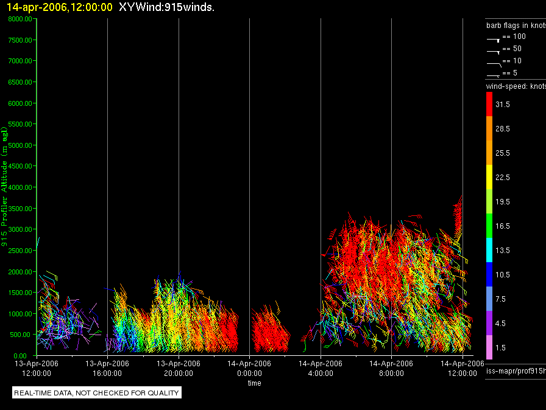Image resolution: width=546 pixels, height=410 pixels.
Task: Click the 22.5 wind-speed legend value
Action: pos(503,178)
